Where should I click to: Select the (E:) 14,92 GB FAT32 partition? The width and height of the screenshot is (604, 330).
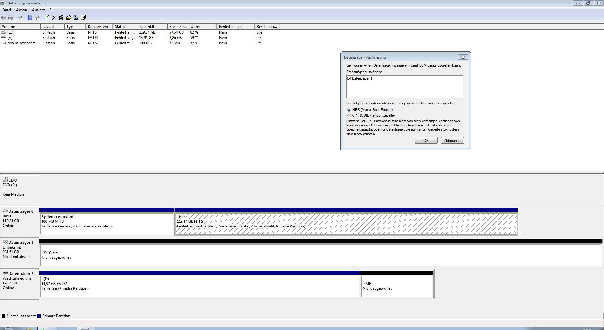click(199, 284)
